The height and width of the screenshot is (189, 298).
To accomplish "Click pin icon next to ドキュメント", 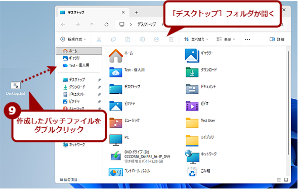I will [99, 94].
